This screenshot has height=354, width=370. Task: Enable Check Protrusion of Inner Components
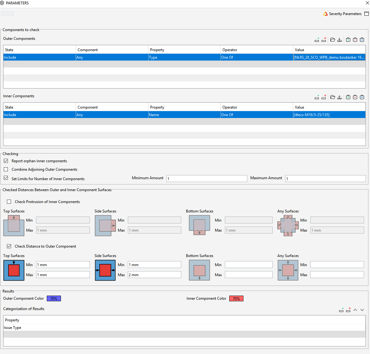[x=9, y=202]
